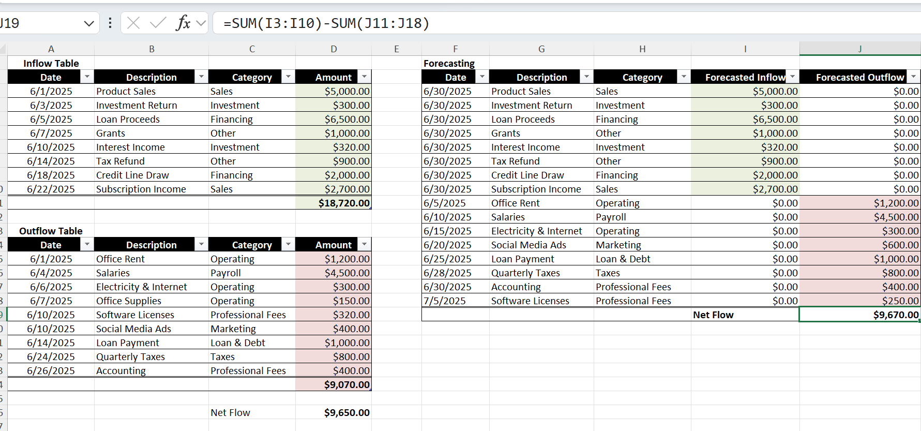Select the outflow total $9,070.00 cell

coord(334,384)
